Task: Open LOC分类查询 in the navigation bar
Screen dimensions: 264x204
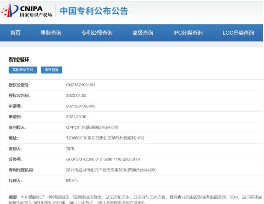Action: click(238, 33)
